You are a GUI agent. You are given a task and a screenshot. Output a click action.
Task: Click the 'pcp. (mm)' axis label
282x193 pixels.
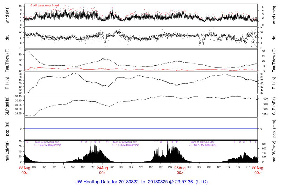pyautogui.click(x=274, y=129)
